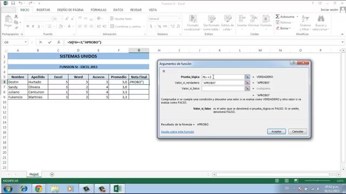Collapse the ribbon with up chevron
346x194 pixels.
[342, 34]
